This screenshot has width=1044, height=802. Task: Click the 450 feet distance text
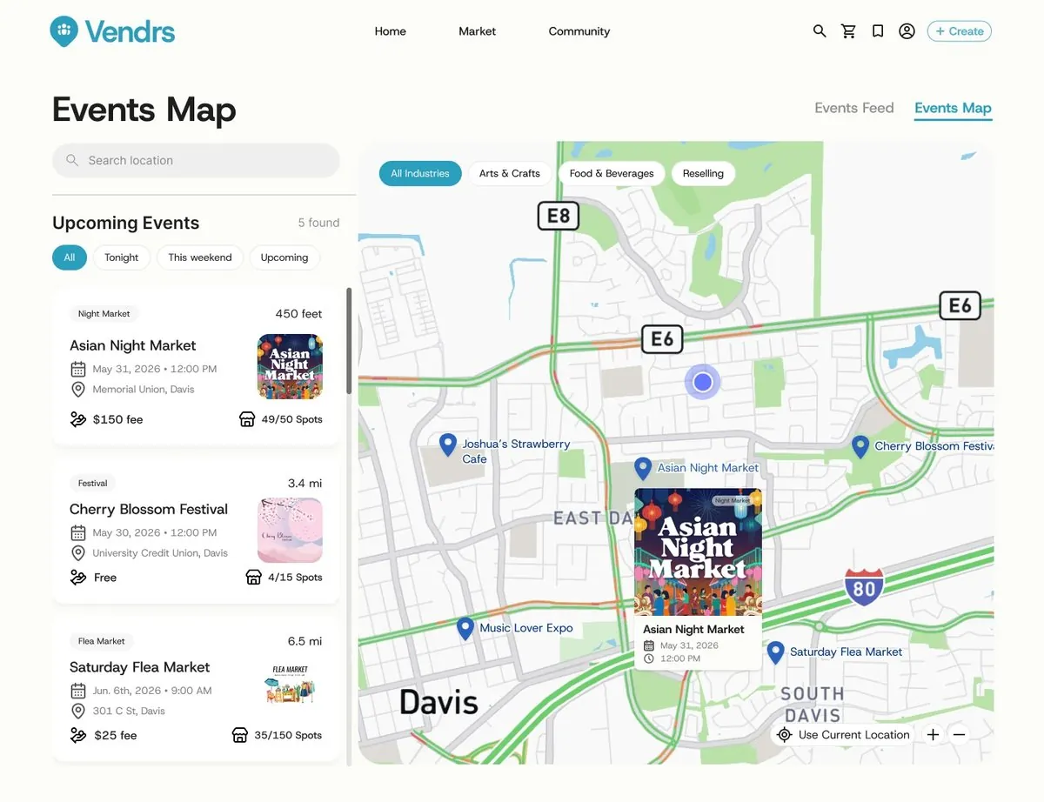[x=299, y=314]
